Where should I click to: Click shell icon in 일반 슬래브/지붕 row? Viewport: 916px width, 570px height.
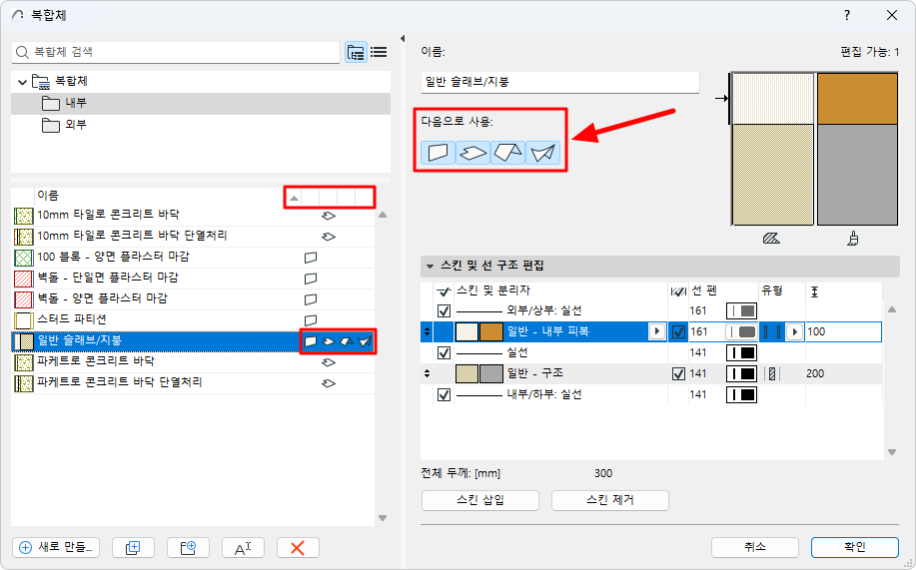[366, 341]
